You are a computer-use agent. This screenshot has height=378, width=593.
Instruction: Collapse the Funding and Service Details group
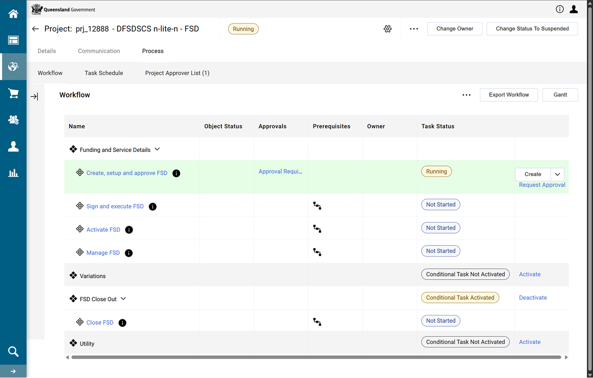(x=157, y=149)
